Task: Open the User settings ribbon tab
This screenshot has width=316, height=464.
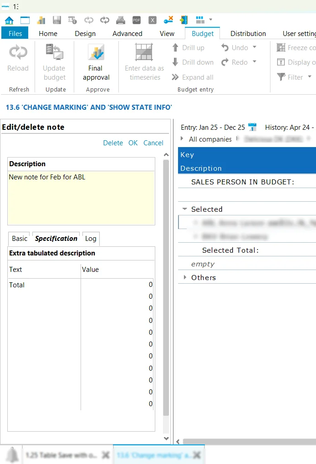Action: (299, 33)
